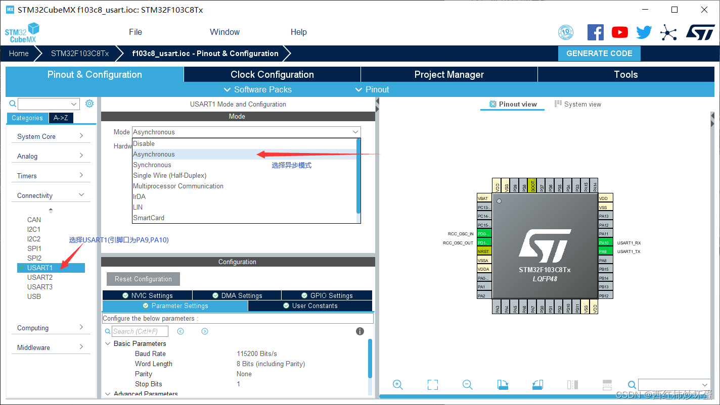Screen dimensions: 720x405
Task: Click the vertical split view icon
Action: [x=572, y=385]
